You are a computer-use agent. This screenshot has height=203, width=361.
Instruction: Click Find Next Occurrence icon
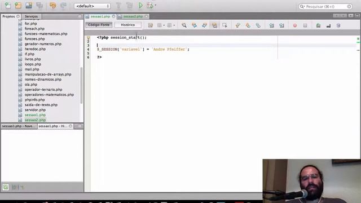pyautogui.click(x=204, y=25)
